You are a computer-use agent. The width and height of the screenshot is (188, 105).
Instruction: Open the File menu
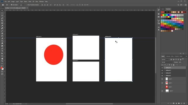[6, 1]
